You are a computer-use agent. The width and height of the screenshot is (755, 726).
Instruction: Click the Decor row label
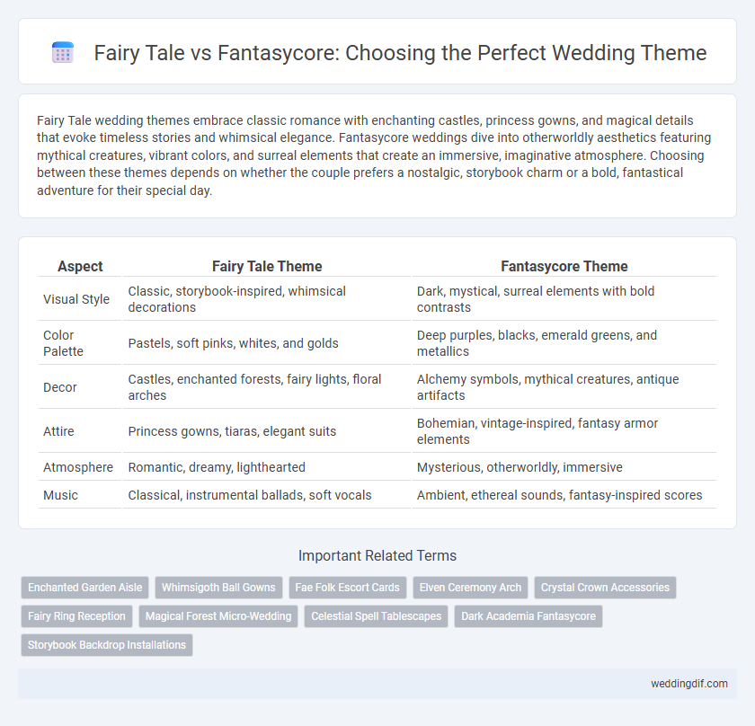pyautogui.click(x=60, y=387)
